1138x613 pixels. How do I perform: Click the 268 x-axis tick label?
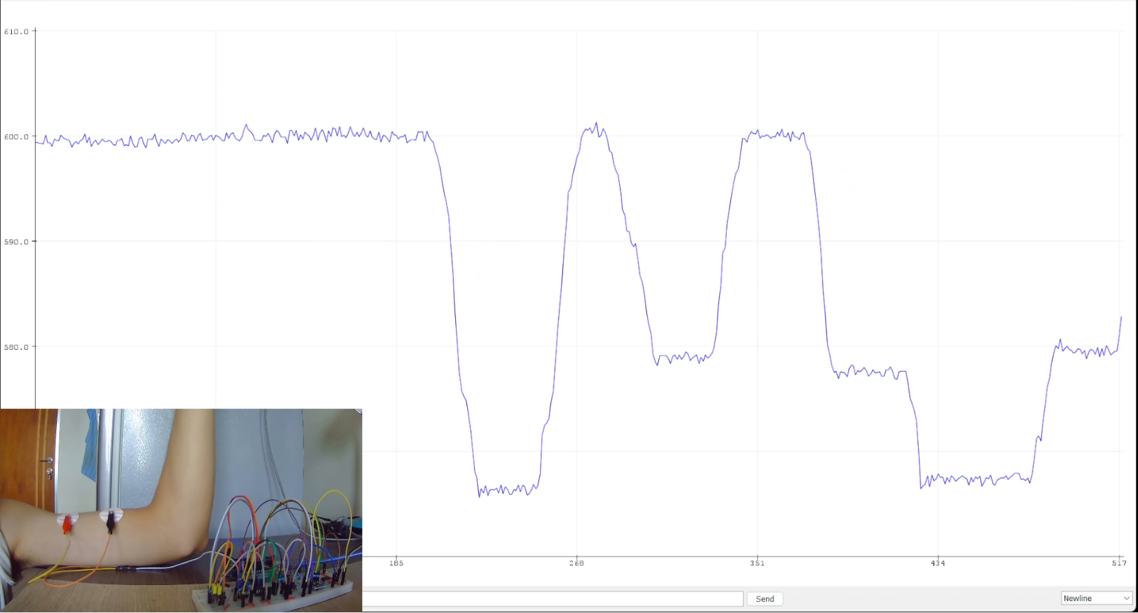pos(576,563)
